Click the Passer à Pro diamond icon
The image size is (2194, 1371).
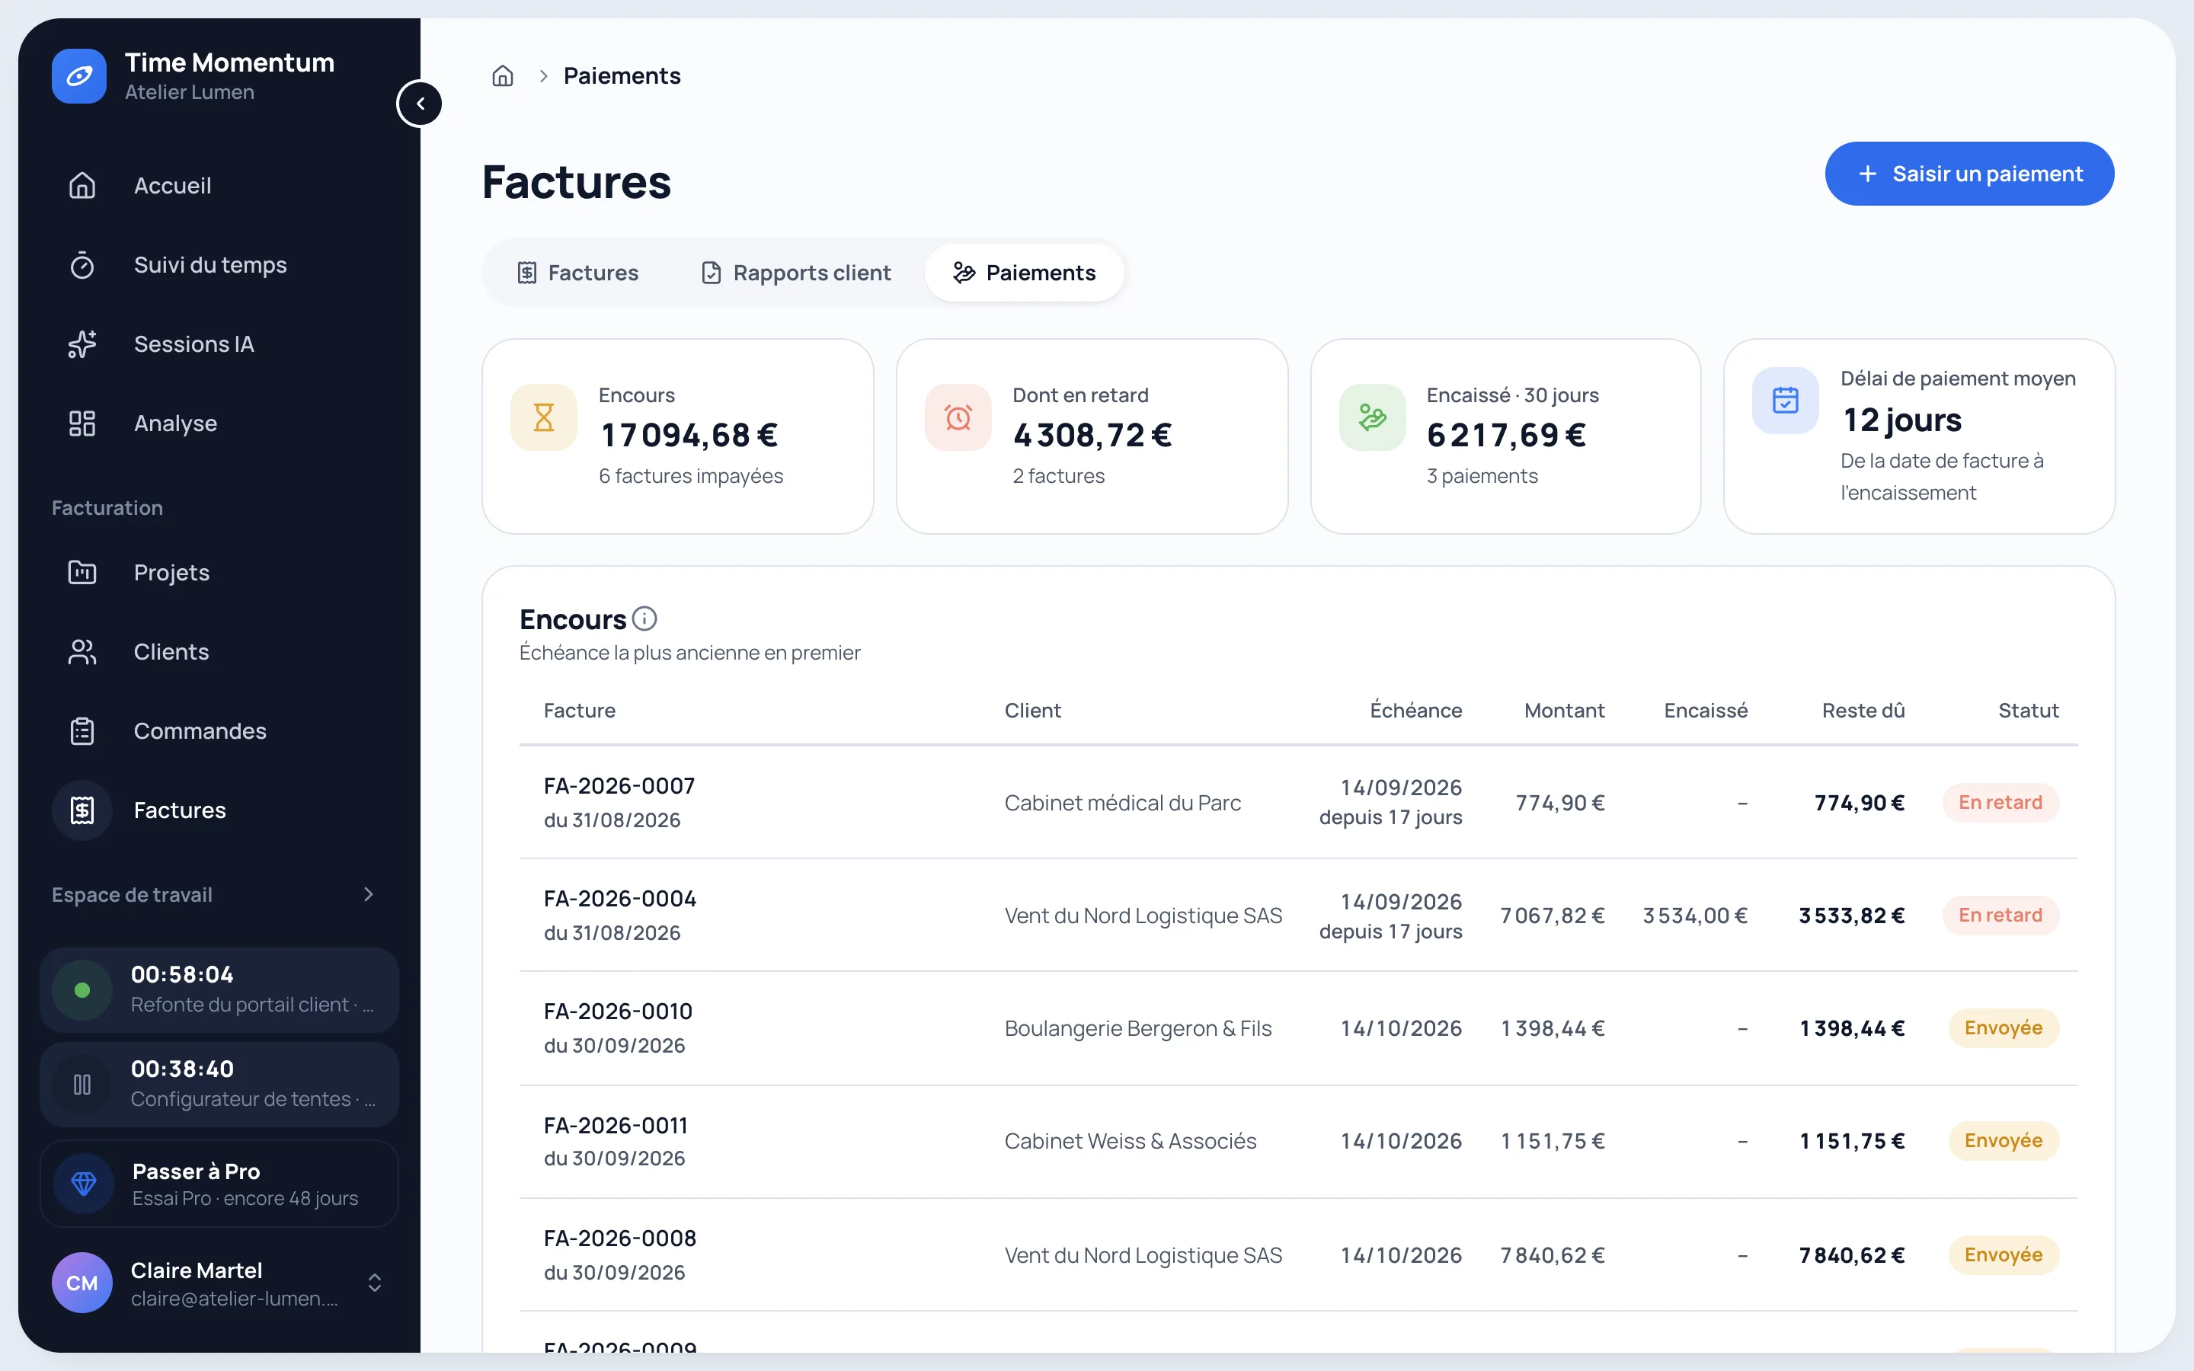point(83,1184)
